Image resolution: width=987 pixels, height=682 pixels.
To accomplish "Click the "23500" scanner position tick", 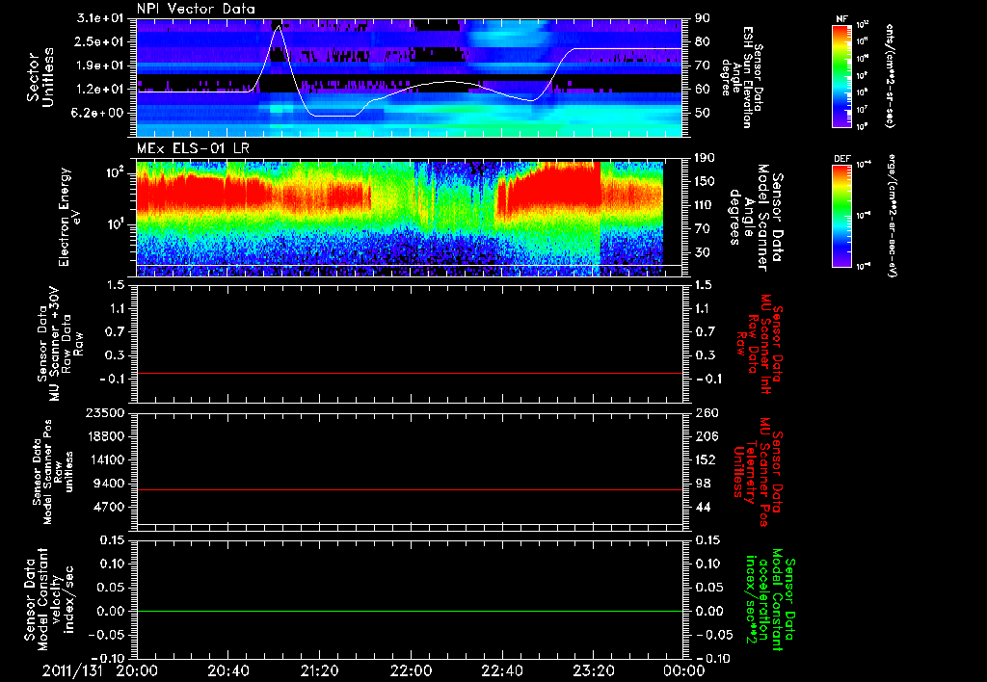I will (104, 412).
